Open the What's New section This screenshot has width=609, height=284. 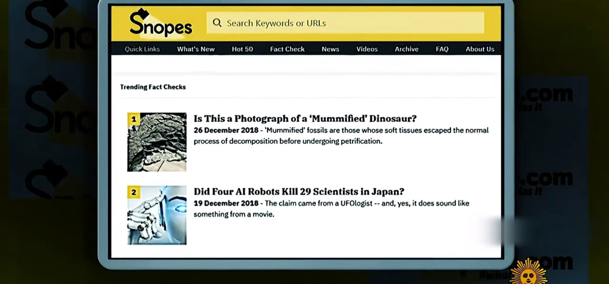point(196,49)
